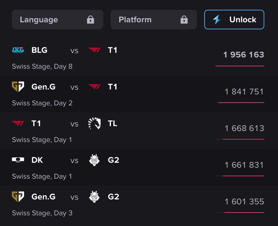The width and height of the screenshot is (278, 226).
Task: Click the lock icon in the Language filter
Action: [90, 20]
